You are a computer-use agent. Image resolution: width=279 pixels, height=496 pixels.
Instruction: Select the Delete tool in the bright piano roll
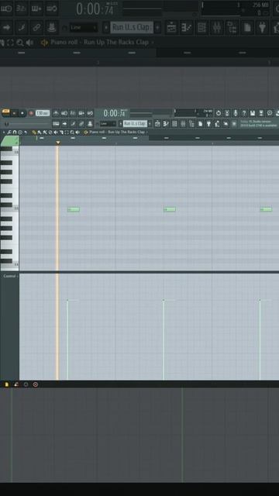[50, 133]
